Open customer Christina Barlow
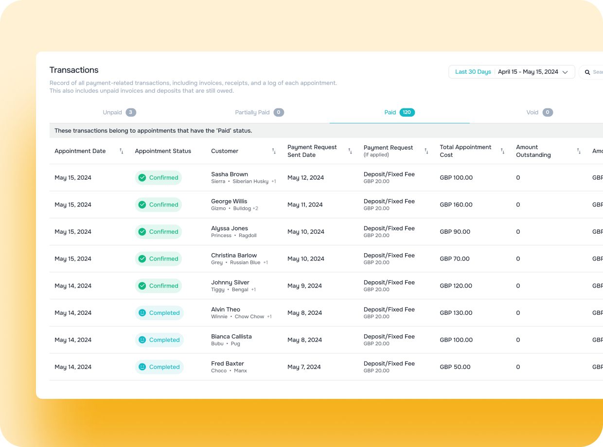The height and width of the screenshot is (447, 603). (x=234, y=255)
